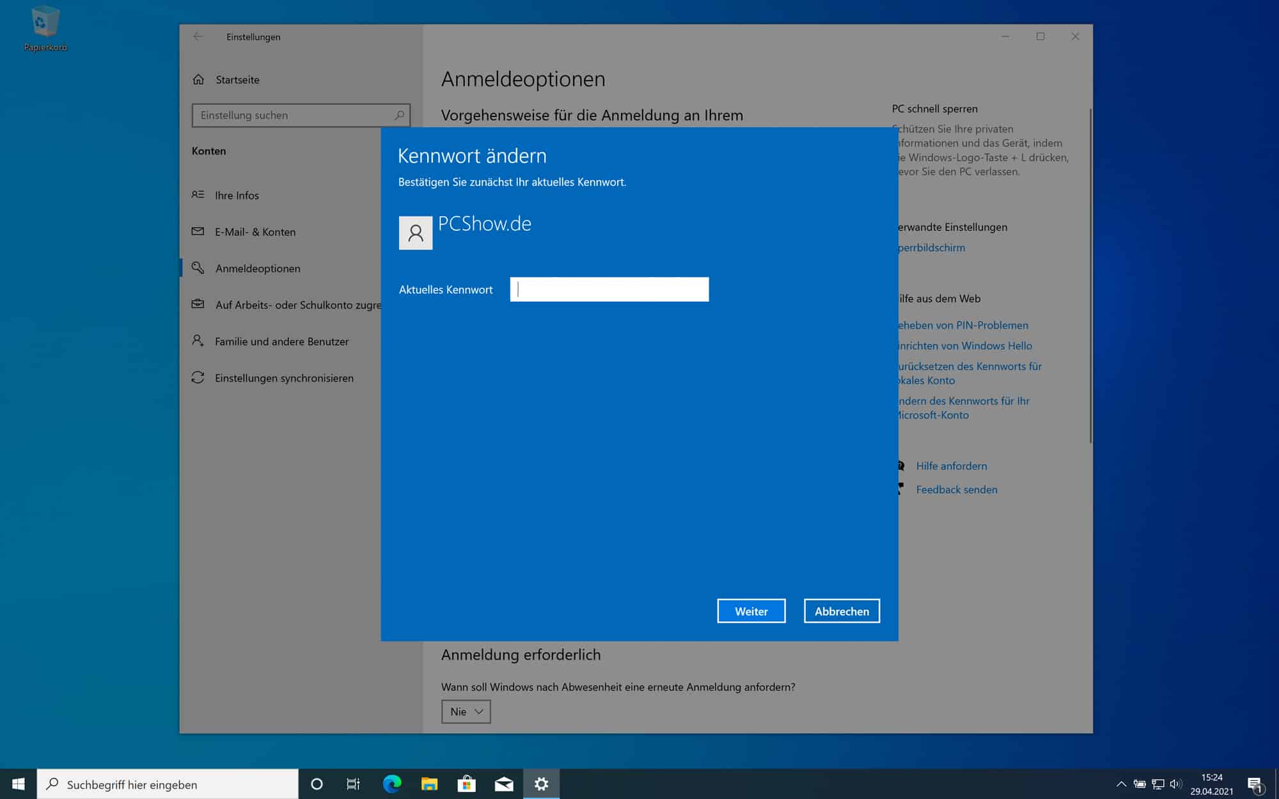This screenshot has height=799, width=1279.
Task: Click the search magnifier icon in settings
Action: click(399, 115)
